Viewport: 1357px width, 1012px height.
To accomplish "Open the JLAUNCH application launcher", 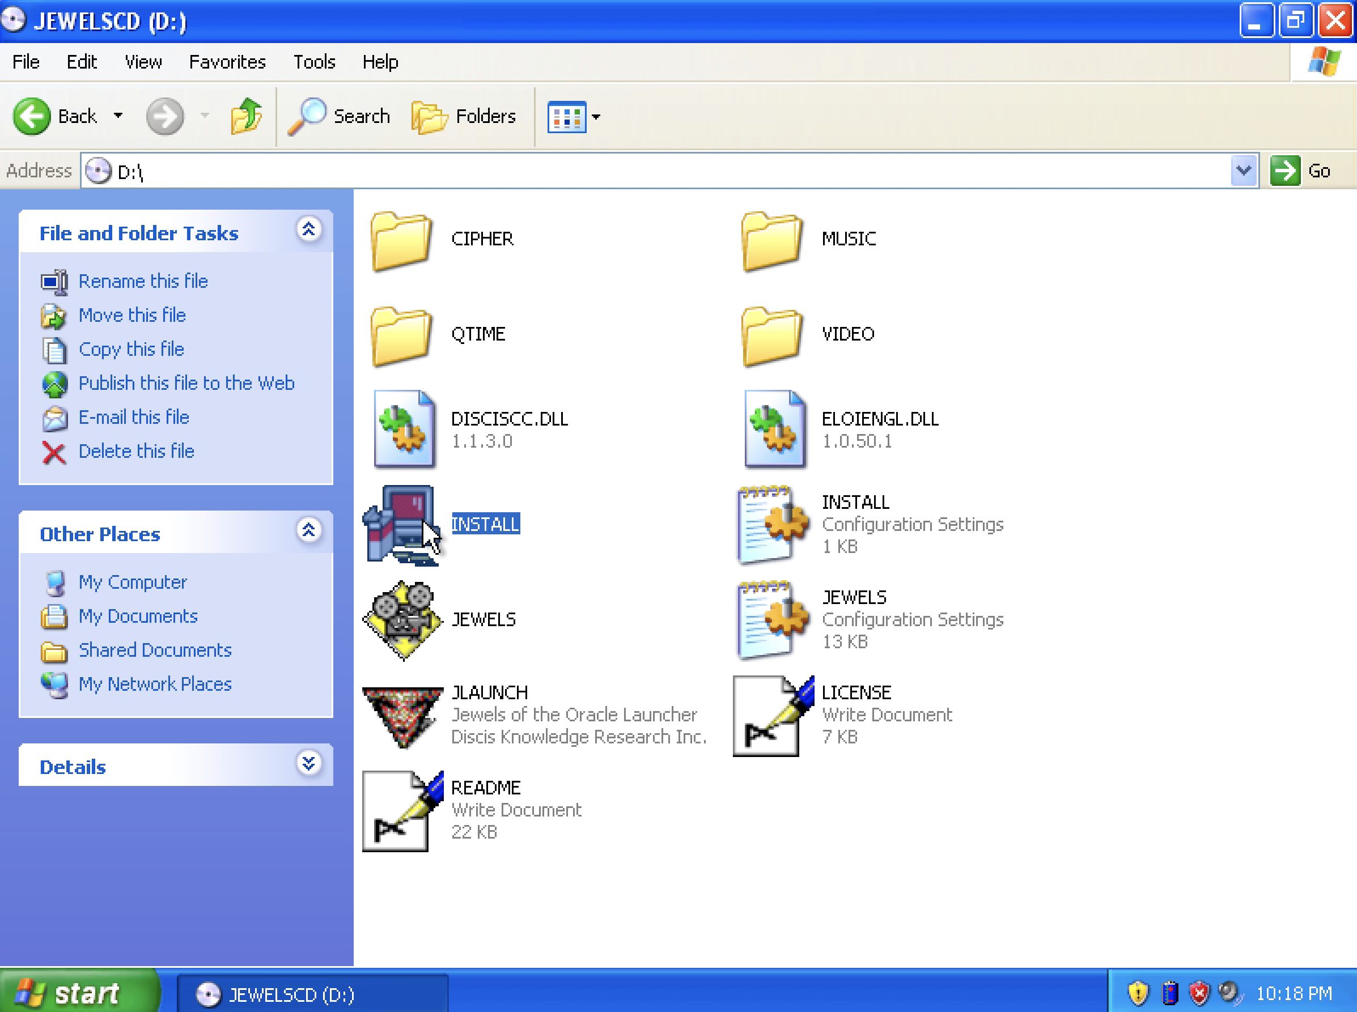I will click(405, 715).
